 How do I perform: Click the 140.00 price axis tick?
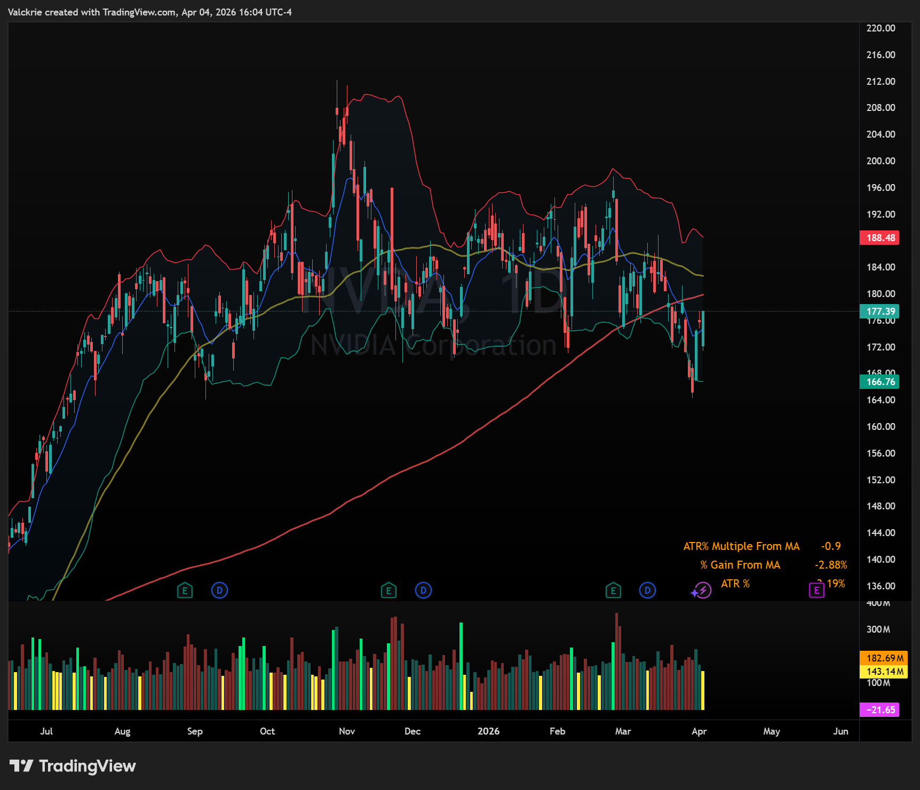click(x=881, y=560)
